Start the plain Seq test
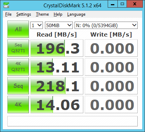 point(18,86)
